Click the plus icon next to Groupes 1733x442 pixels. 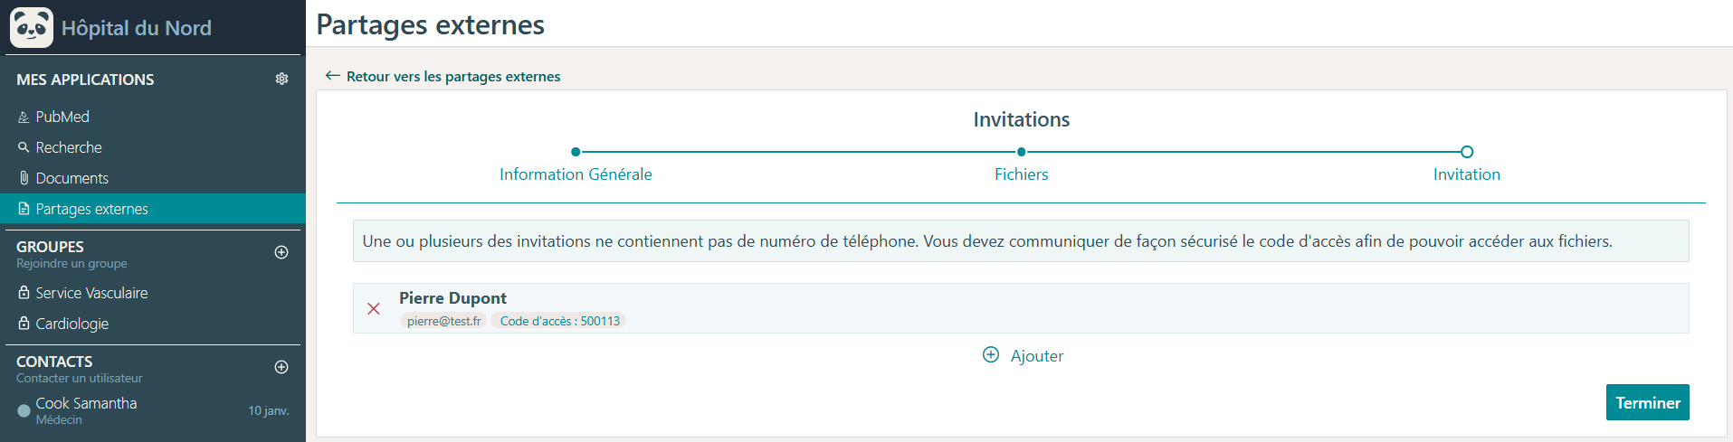pos(281,252)
